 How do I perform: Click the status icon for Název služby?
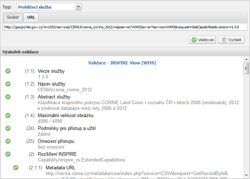tap(8, 84)
